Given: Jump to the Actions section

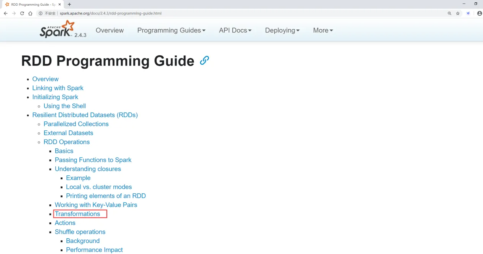Looking at the screenshot, I should [x=65, y=223].
